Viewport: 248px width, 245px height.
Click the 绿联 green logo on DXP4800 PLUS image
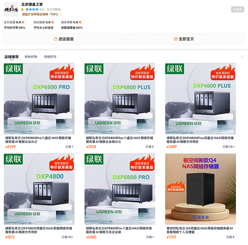pyautogui.click(x=175, y=69)
